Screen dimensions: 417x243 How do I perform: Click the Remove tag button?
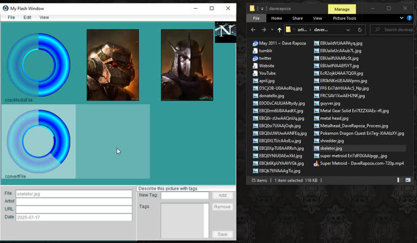pos(222,207)
